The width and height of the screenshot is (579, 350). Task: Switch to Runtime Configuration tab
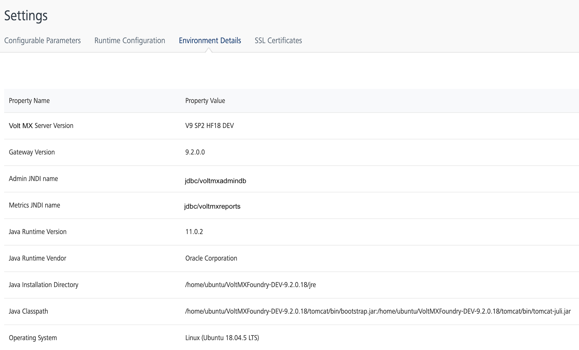point(130,41)
